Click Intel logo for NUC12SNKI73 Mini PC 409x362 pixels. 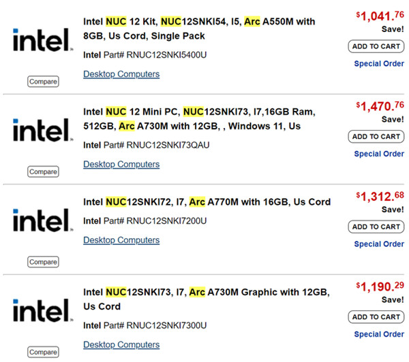tap(42, 129)
